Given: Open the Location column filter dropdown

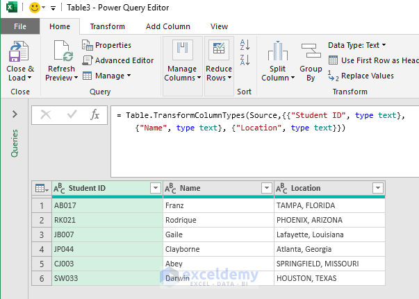Looking at the screenshot, I should pyautogui.click(x=377, y=188).
